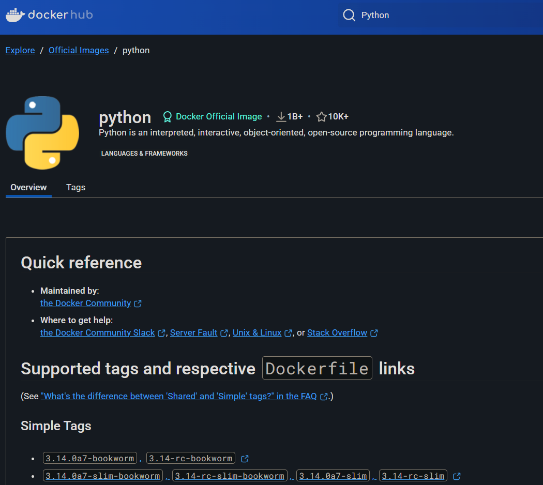Click the external link icon beside the Docker Community
The height and width of the screenshot is (485, 543).
coord(138,303)
